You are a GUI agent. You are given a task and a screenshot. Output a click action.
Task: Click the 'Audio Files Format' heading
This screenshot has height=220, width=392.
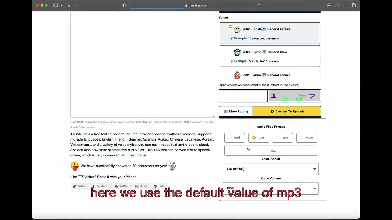coord(271,127)
